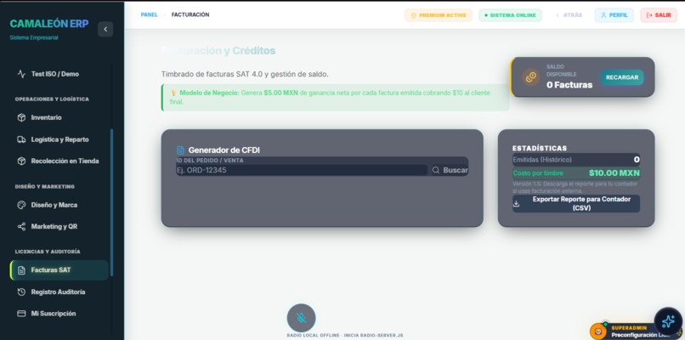
Task: Recharge balance with RECARGAR button
Action: [621, 77]
